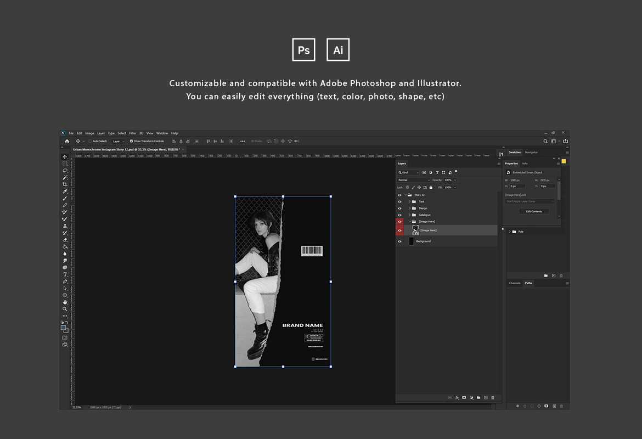
Task: Select the Crop tool
Action: (x=65, y=184)
